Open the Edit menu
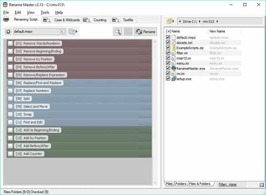The width and height of the screenshot is (266, 195). (18, 12)
